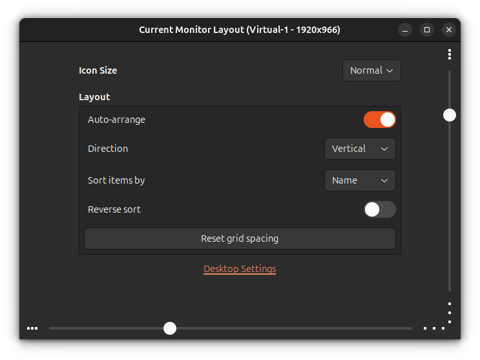This screenshot has width=480, height=360.
Task: Expand the Direction dropdown set to Vertical
Action: (x=360, y=149)
